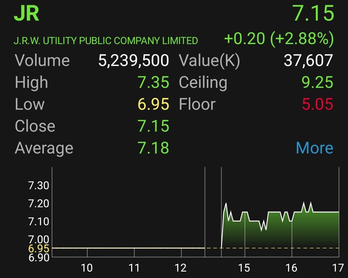Tap the 7.20 price axis label
This screenshot has width=348, height=278.
pyautogui.click(x=39, y=203)
